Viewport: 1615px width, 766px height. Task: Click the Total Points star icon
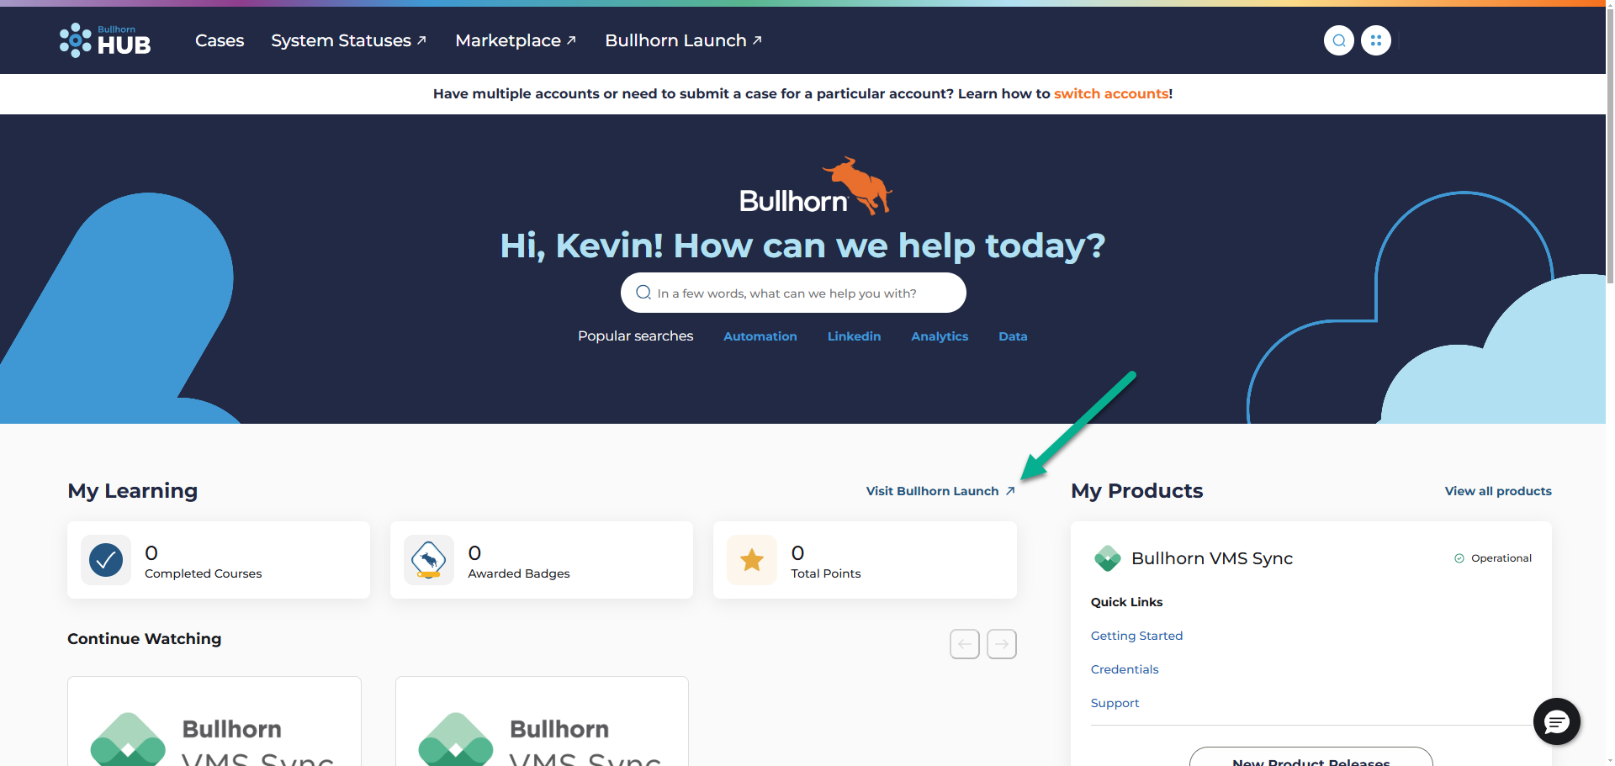click(752, 560)
